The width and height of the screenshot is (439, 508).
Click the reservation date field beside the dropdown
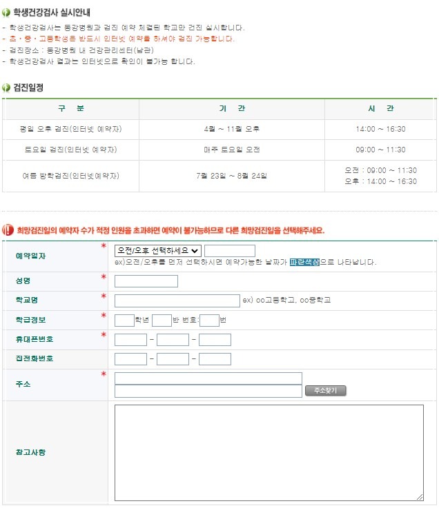tap(230, 251)
